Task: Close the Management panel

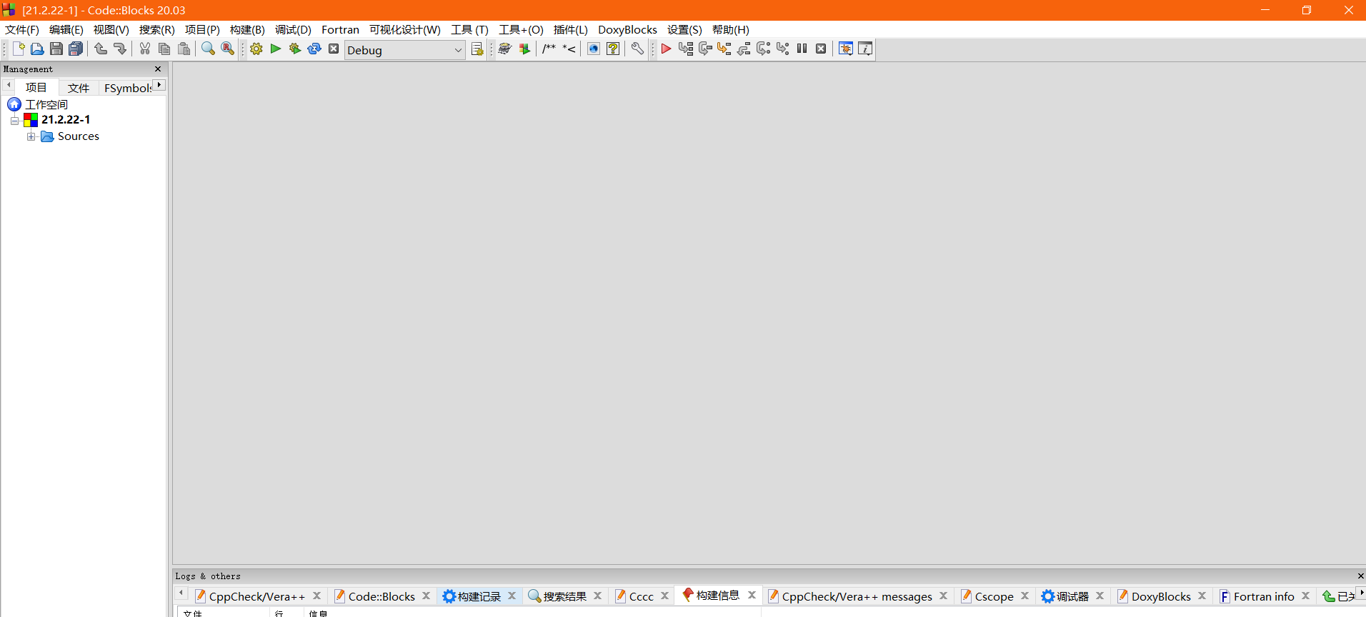Action: [158, 69]
